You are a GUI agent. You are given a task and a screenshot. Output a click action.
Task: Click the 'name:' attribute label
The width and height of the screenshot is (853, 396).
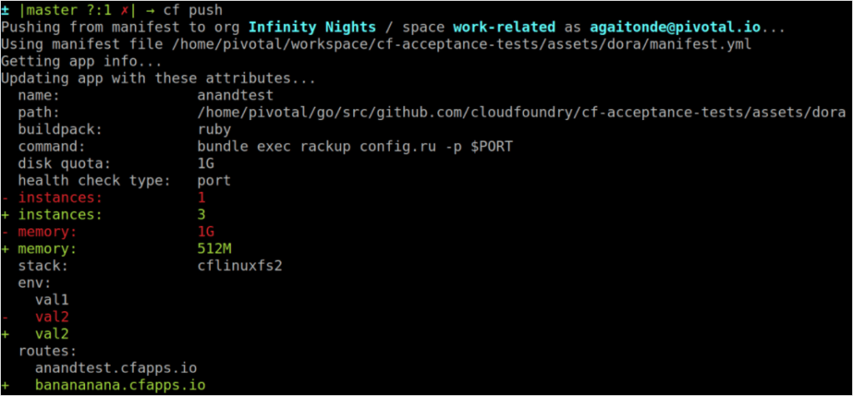(39, 96)
